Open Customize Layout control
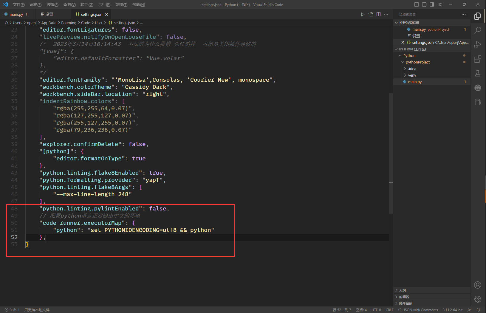Viewport: 486px width, 313px height. pos(440,4)
